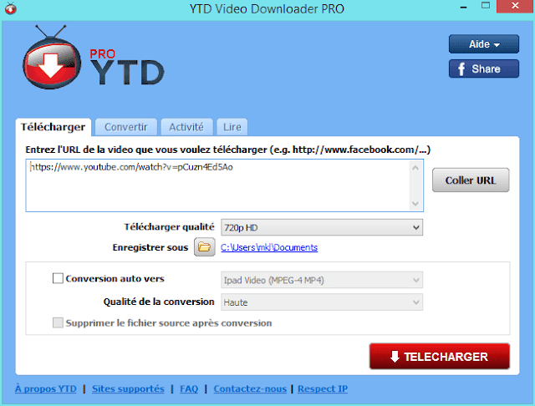The height and width of the screenshot is (406, 535).
Task: Share on Facebook button
Action: point(484,69)
